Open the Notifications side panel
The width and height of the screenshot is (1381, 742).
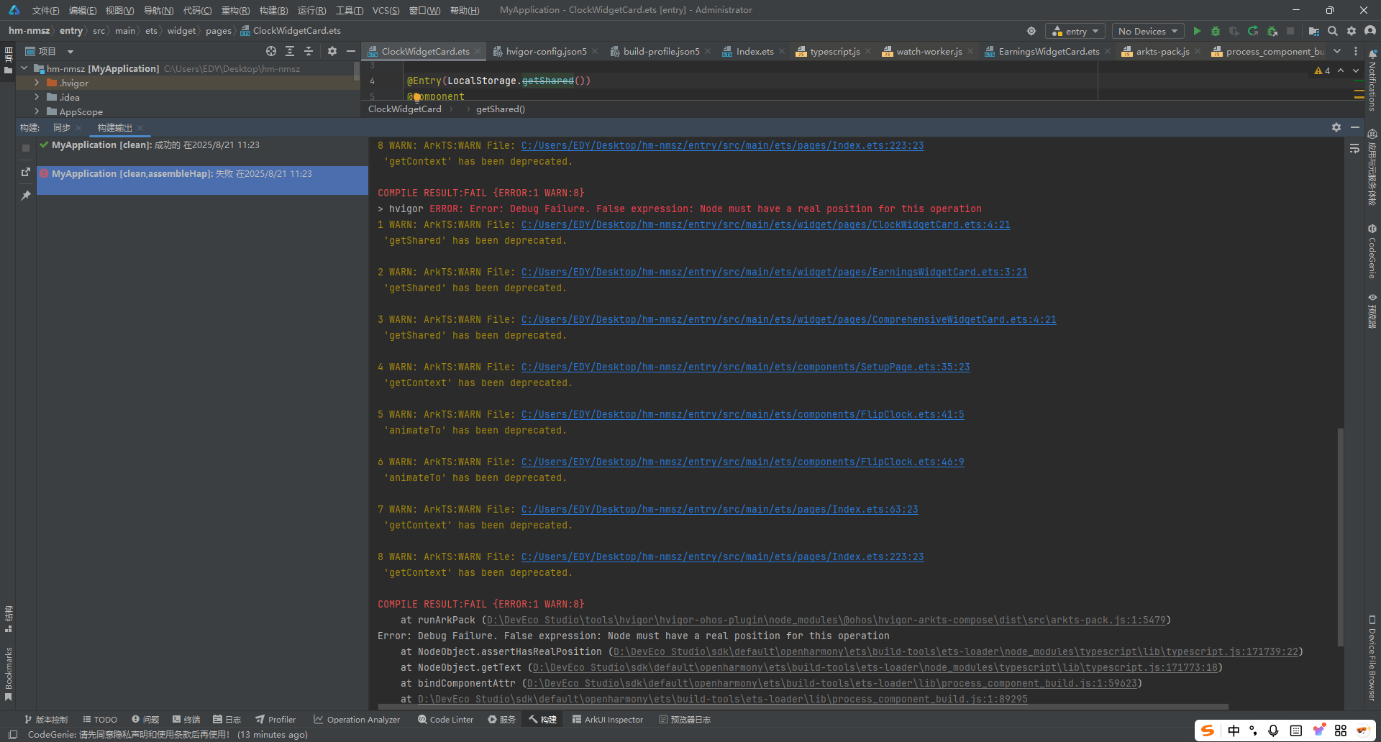(x=1372, y=81)
